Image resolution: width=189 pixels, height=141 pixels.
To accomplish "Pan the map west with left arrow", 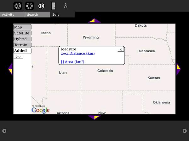I will coord(10,69).
